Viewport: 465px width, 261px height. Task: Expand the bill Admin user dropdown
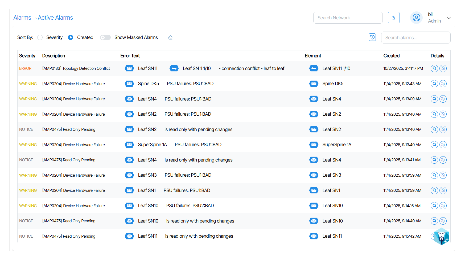tap(448, 18)
